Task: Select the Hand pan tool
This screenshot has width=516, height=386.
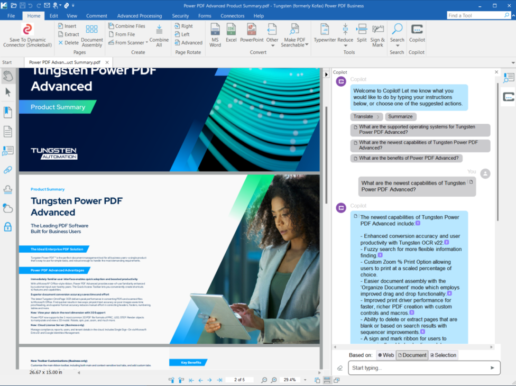Action: click(x=8, y=76)
